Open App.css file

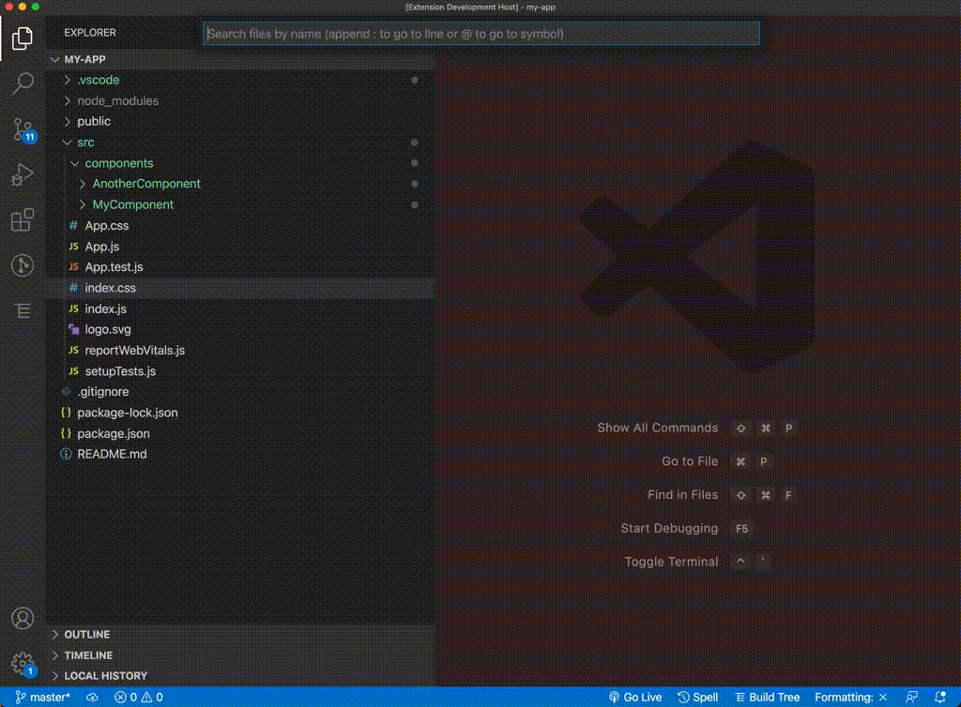tap(240, 225)
